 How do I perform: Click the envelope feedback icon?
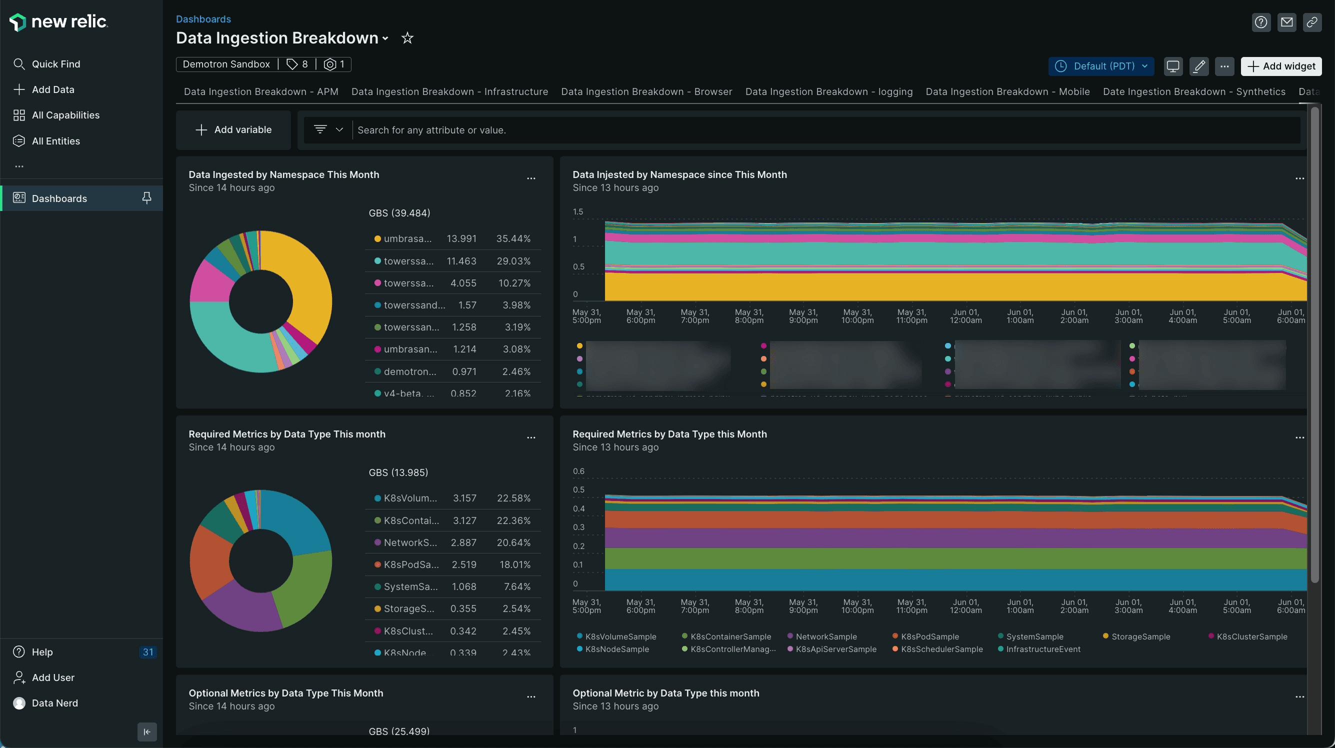coord(1287,22)
